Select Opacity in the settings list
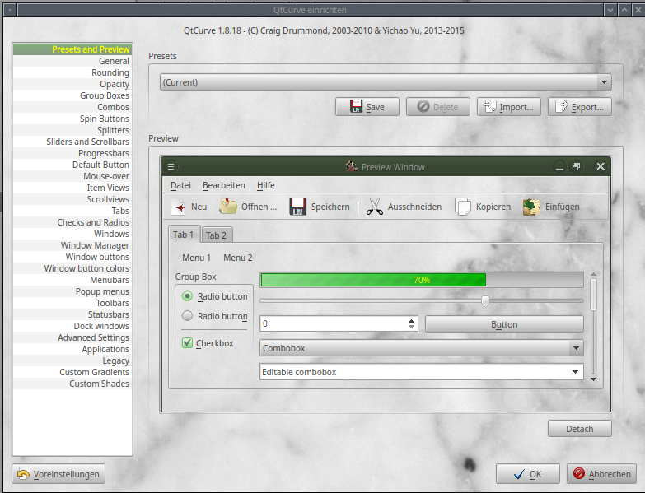Viewport: 645px width, 493px height. pyautogui.click(x=72, y=84)
